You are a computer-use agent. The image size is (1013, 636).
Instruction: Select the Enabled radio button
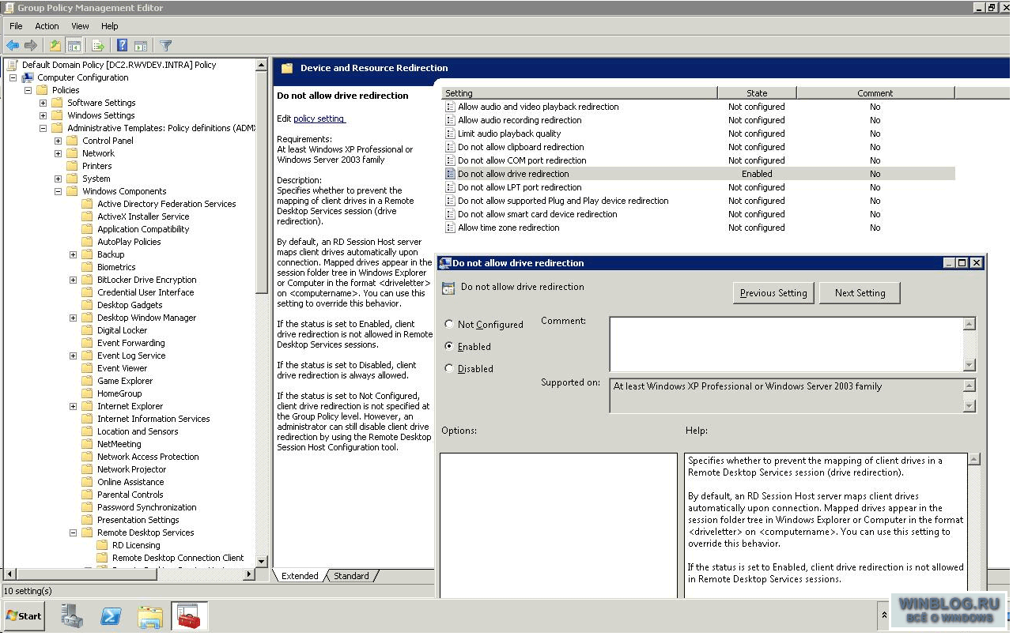coord(449,346)
